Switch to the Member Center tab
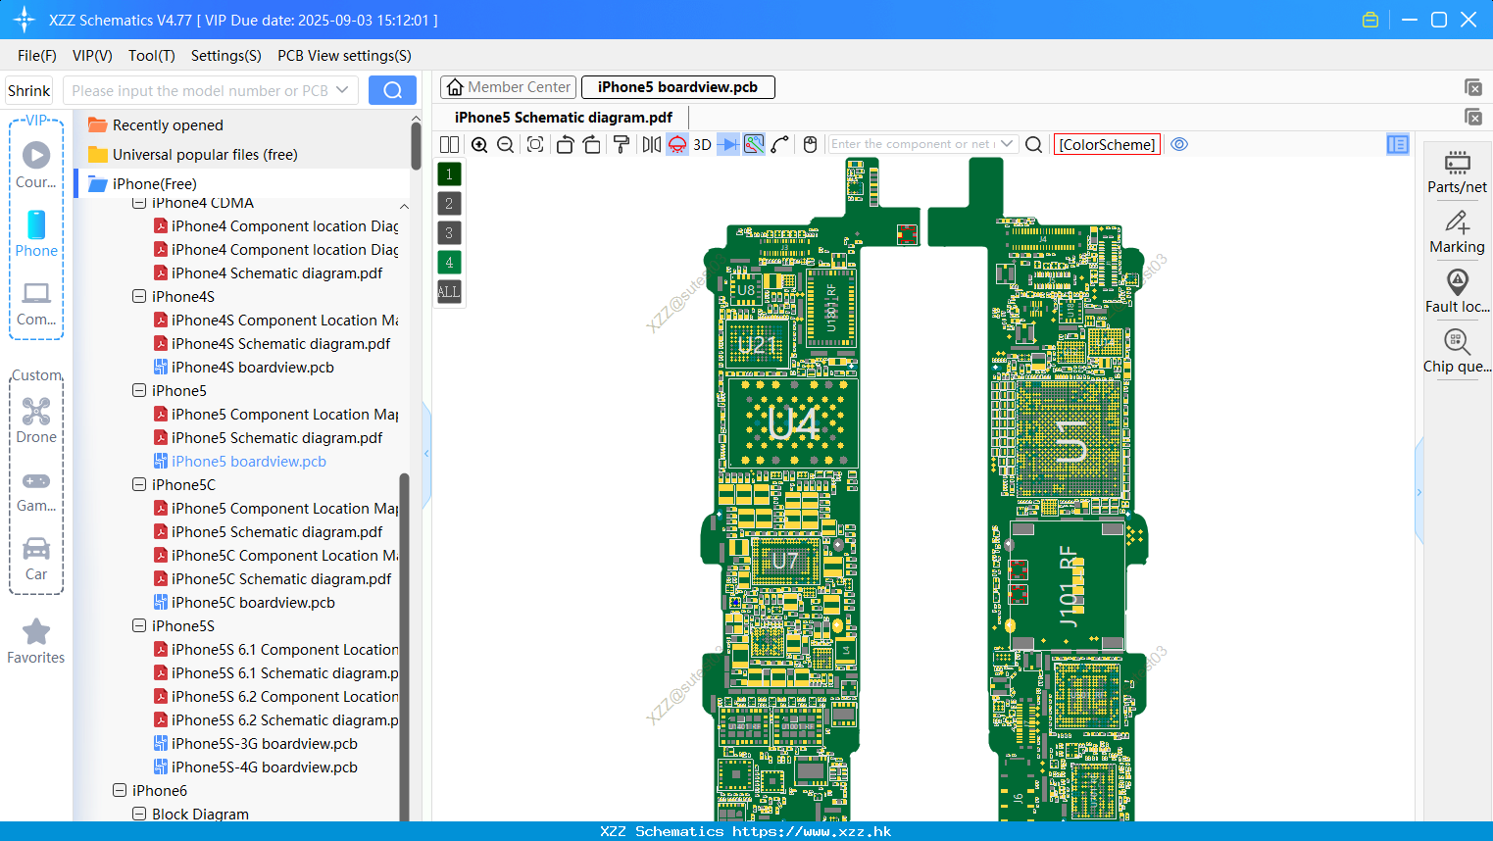 [508, 87]
